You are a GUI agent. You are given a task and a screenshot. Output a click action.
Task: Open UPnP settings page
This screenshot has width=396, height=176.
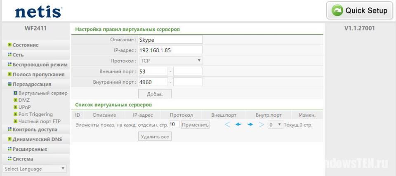point(25,107)
